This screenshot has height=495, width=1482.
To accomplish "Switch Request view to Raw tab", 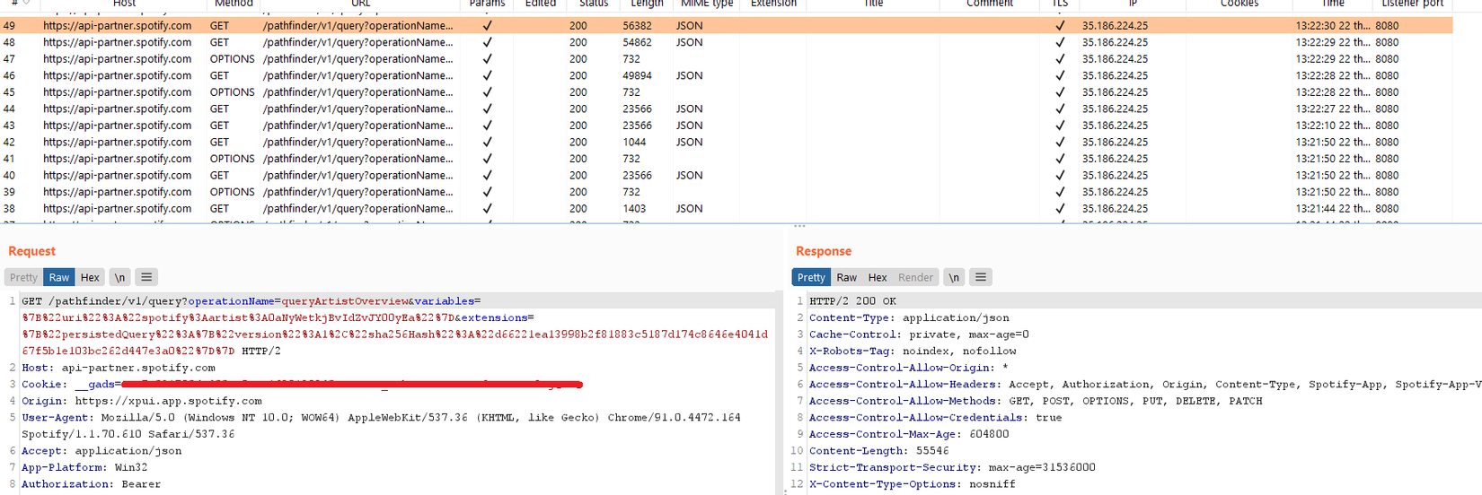I will click(59, 277).
